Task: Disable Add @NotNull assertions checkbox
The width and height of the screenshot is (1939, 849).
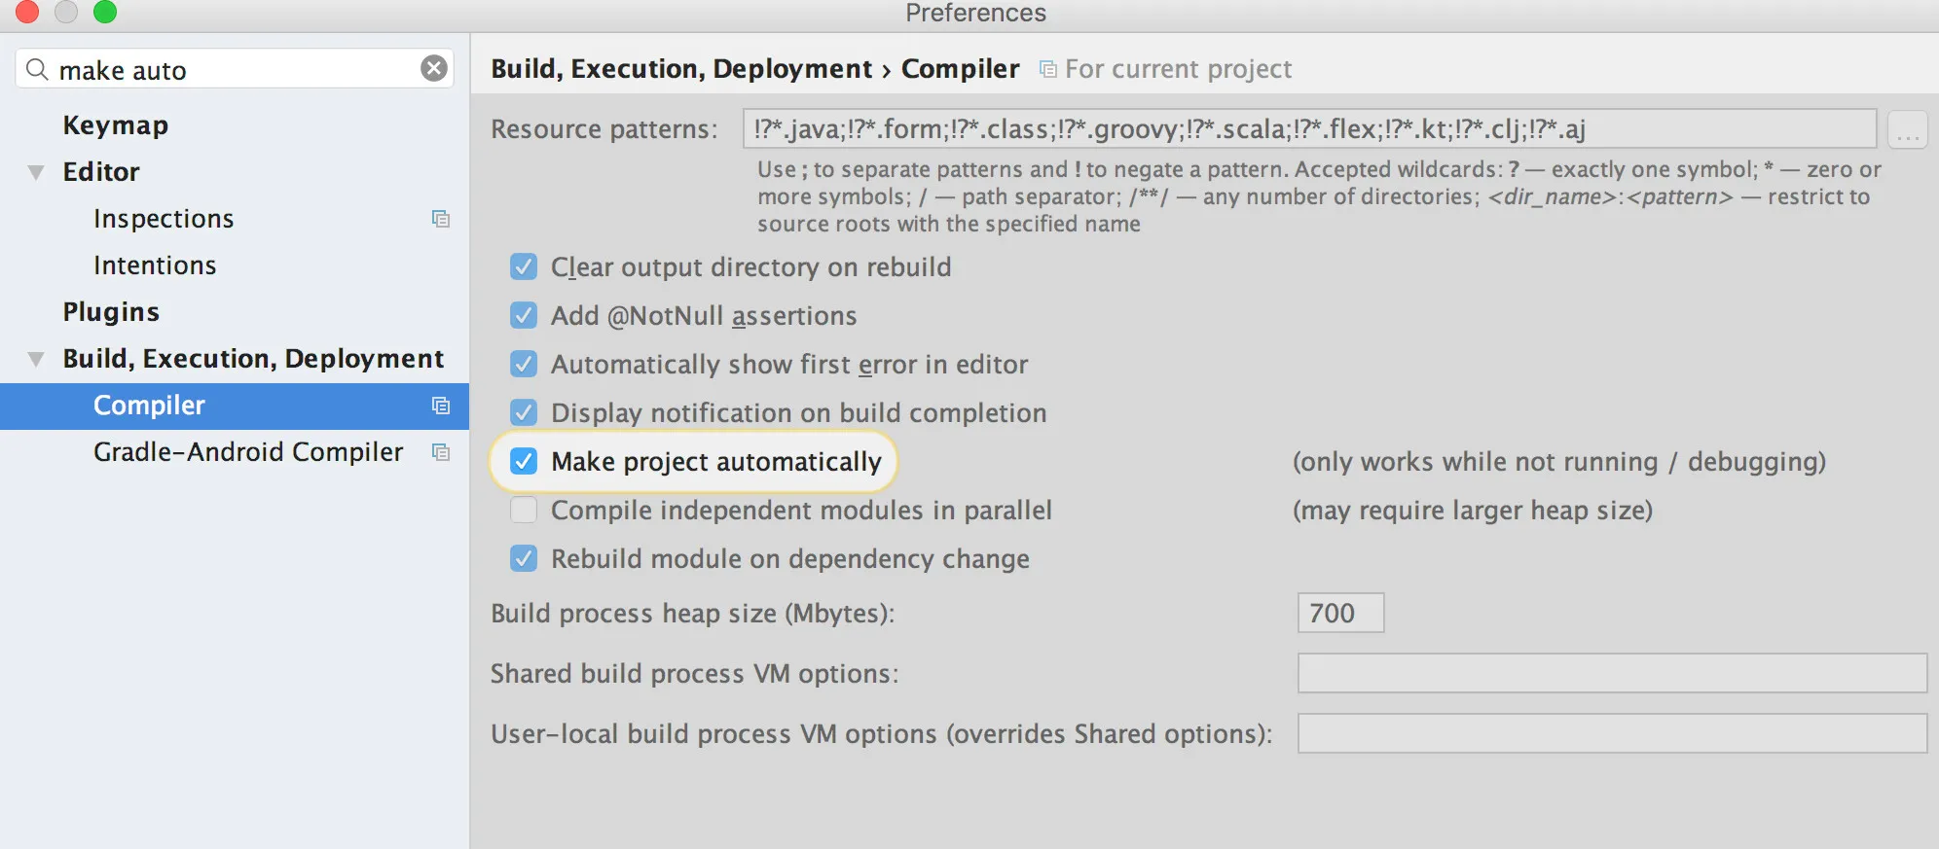Action: (x=524, y=315)
